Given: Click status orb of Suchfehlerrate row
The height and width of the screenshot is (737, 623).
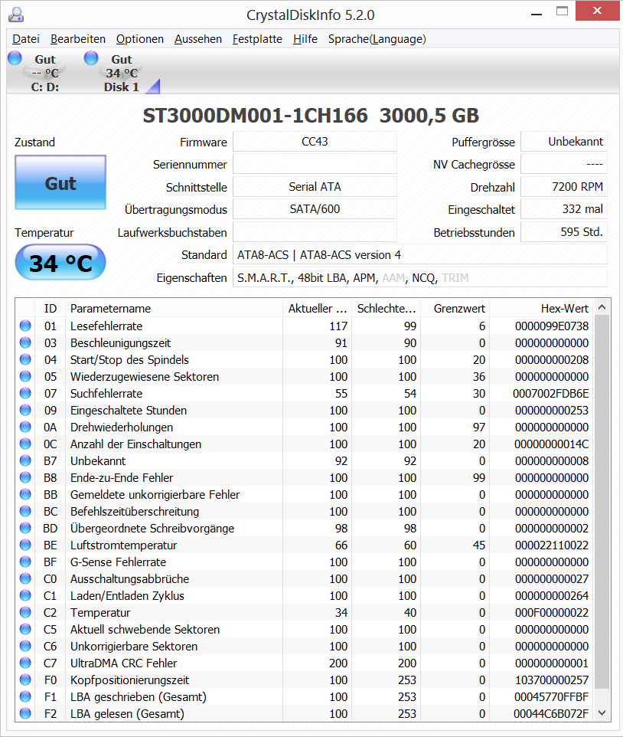Looking at the screenshot, I should click(x=25, y=394).
